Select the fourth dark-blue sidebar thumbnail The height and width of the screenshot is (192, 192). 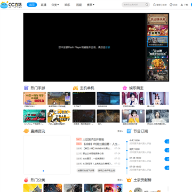pyautogui.click(x=157, y=53)
